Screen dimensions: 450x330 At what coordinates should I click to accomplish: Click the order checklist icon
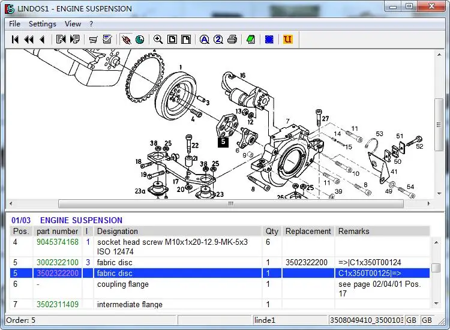[107, 40]
